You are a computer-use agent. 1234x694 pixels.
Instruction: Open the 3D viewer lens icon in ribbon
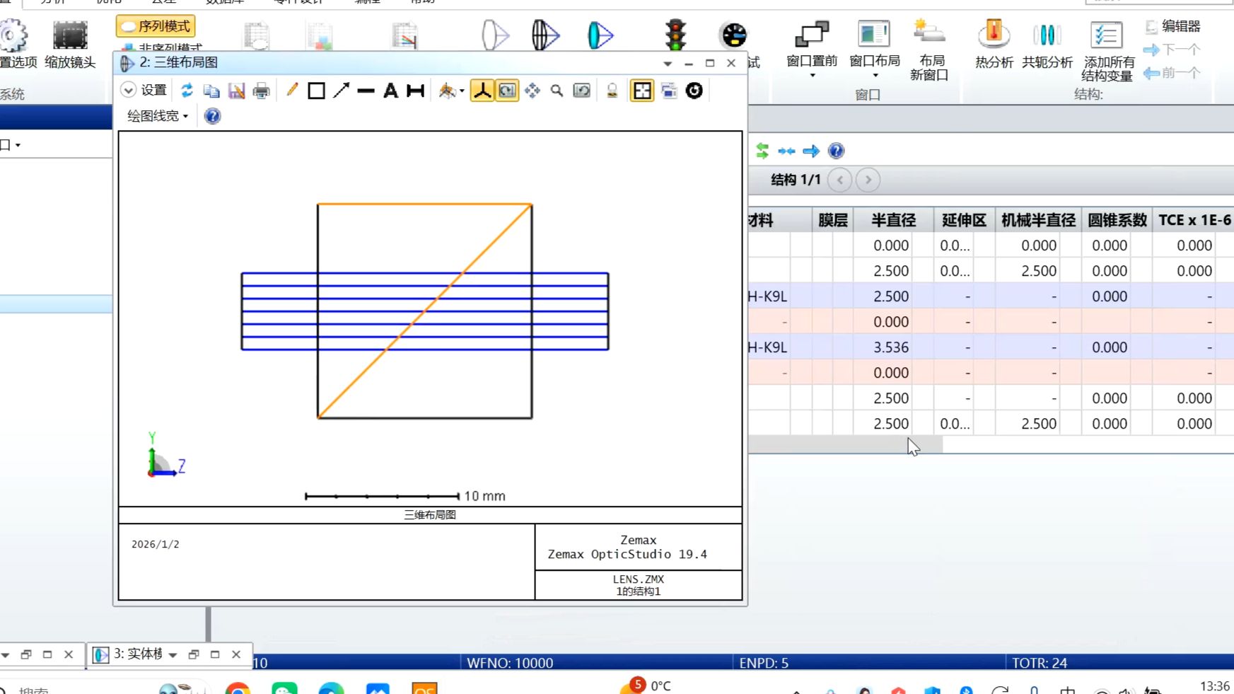coord(545,35)
